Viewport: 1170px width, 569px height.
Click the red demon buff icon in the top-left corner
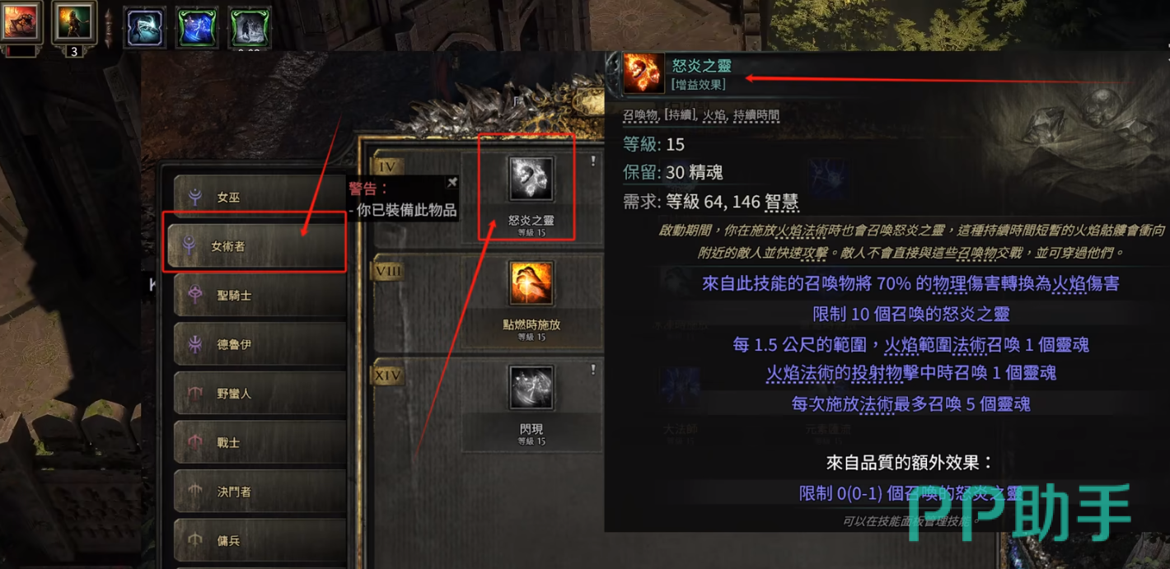(20, 22)
